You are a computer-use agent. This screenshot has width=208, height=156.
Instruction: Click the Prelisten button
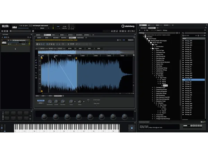[x=41, y=100]
